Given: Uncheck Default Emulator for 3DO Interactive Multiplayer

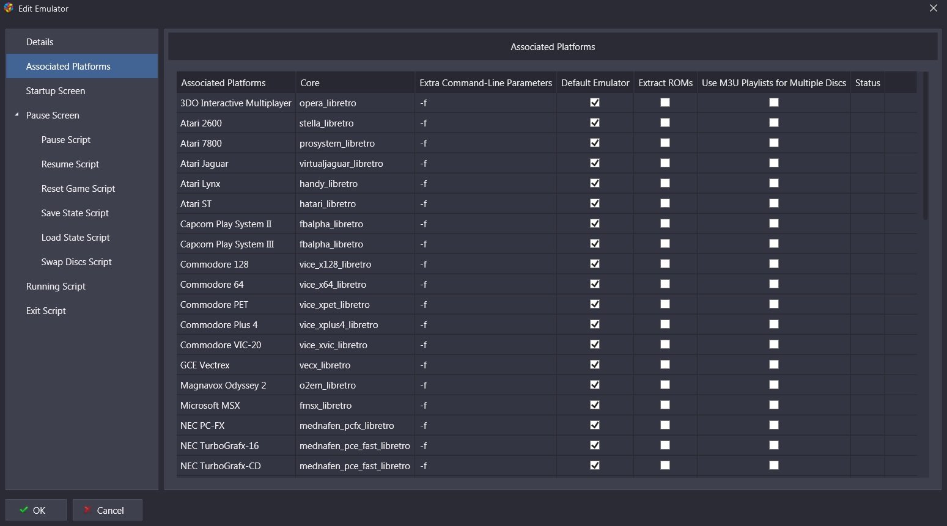Looking at the screenshot, I should pyautogui.click(x=595, y=103).
